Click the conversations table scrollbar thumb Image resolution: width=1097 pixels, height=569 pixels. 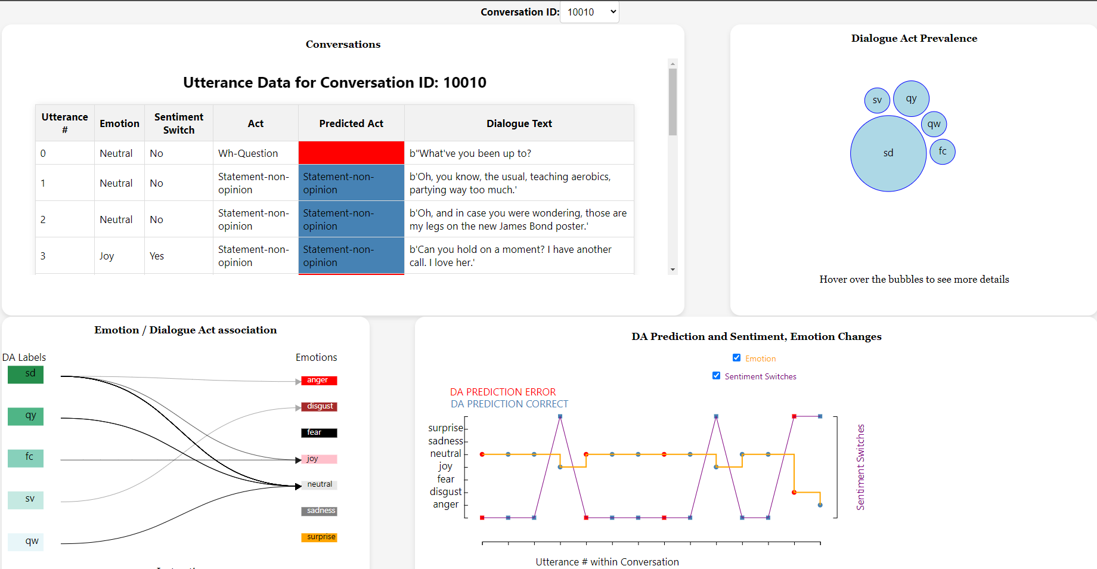click(673, 102)
